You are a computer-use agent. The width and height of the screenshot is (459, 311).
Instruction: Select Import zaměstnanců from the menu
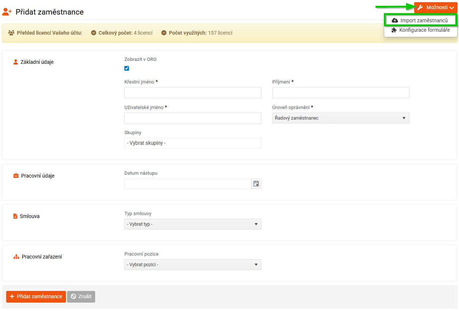[x=424, y=20]
